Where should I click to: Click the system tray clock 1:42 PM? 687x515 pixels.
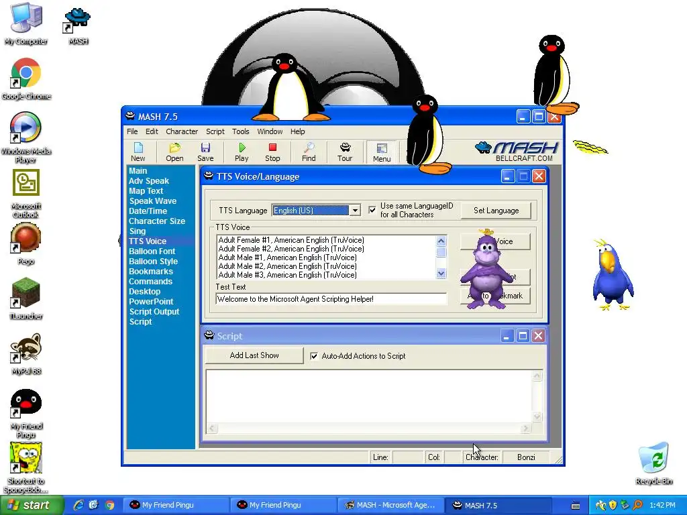coord(662,506)
